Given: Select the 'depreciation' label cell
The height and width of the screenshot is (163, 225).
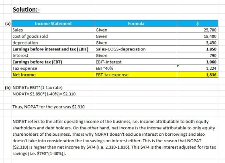Looking at the screenshot, I should point(53,43).
